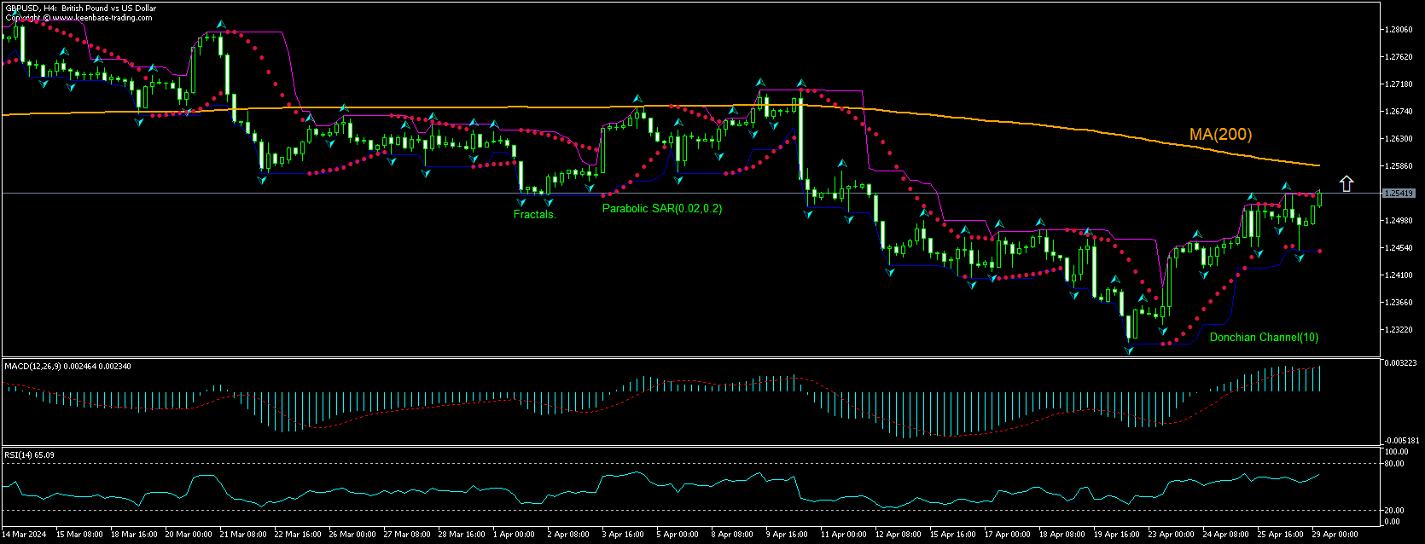This screenshot has height=544, width=1425.
Task: Click price level 1.27180 on axis
Action: coord(1399,84)
